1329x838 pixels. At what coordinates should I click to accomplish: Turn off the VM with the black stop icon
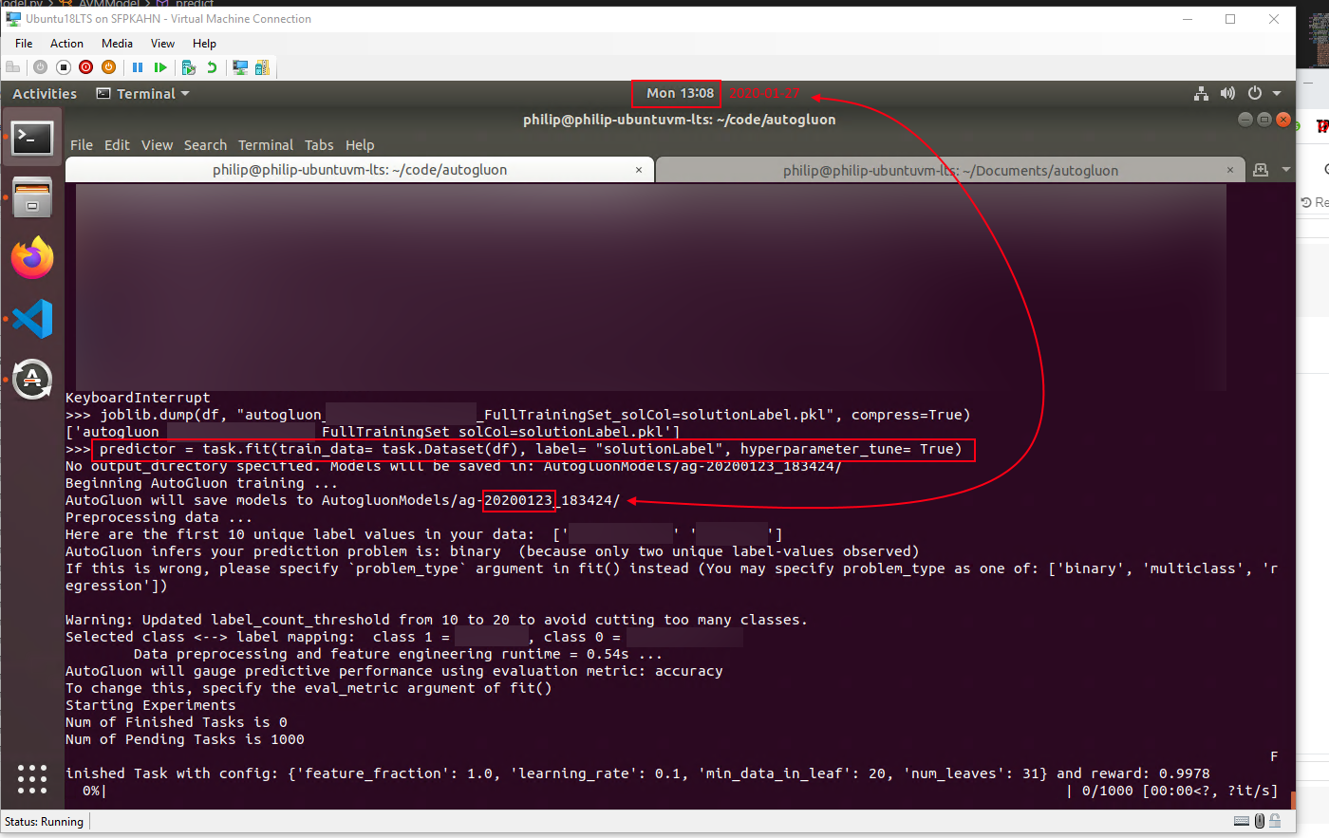coord(64,67)
